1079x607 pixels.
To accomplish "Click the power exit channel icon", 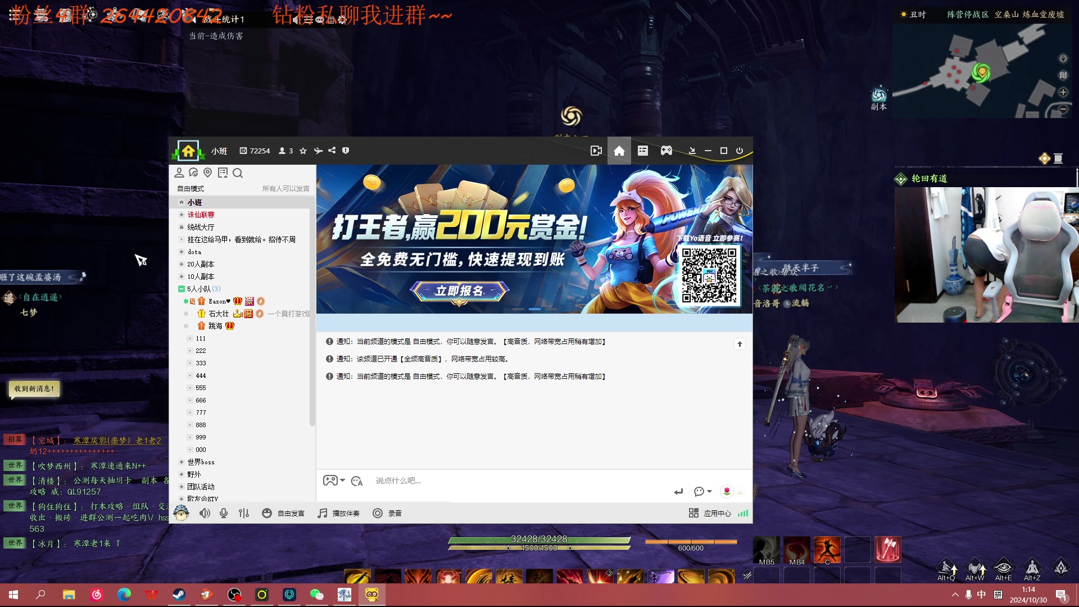I will [740, 151].
